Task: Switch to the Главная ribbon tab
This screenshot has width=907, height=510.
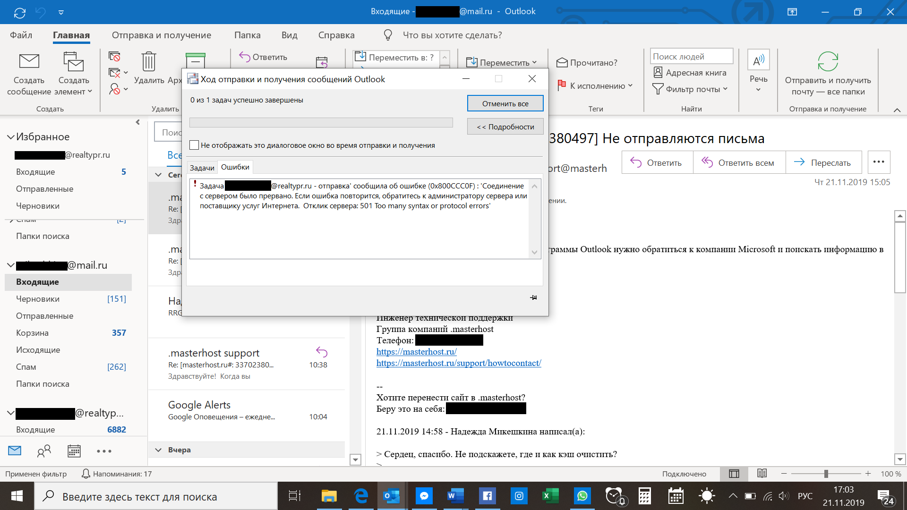Action: pyautogui.click(x=71, y=35)
